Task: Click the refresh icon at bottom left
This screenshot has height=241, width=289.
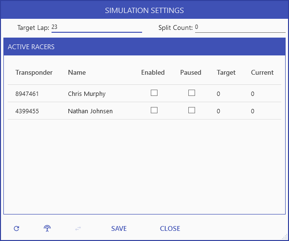Action: pos(16,228)
